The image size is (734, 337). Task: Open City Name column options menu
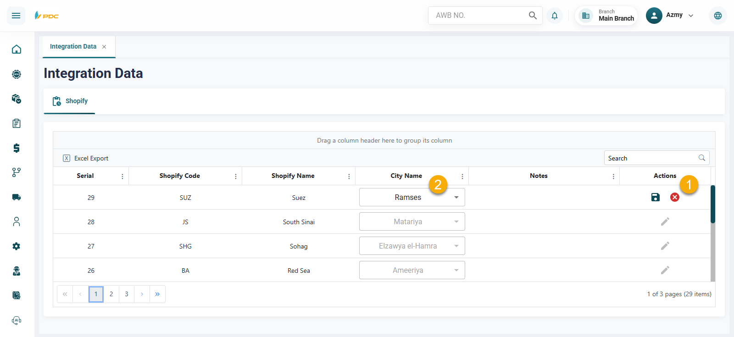[462, 176]
